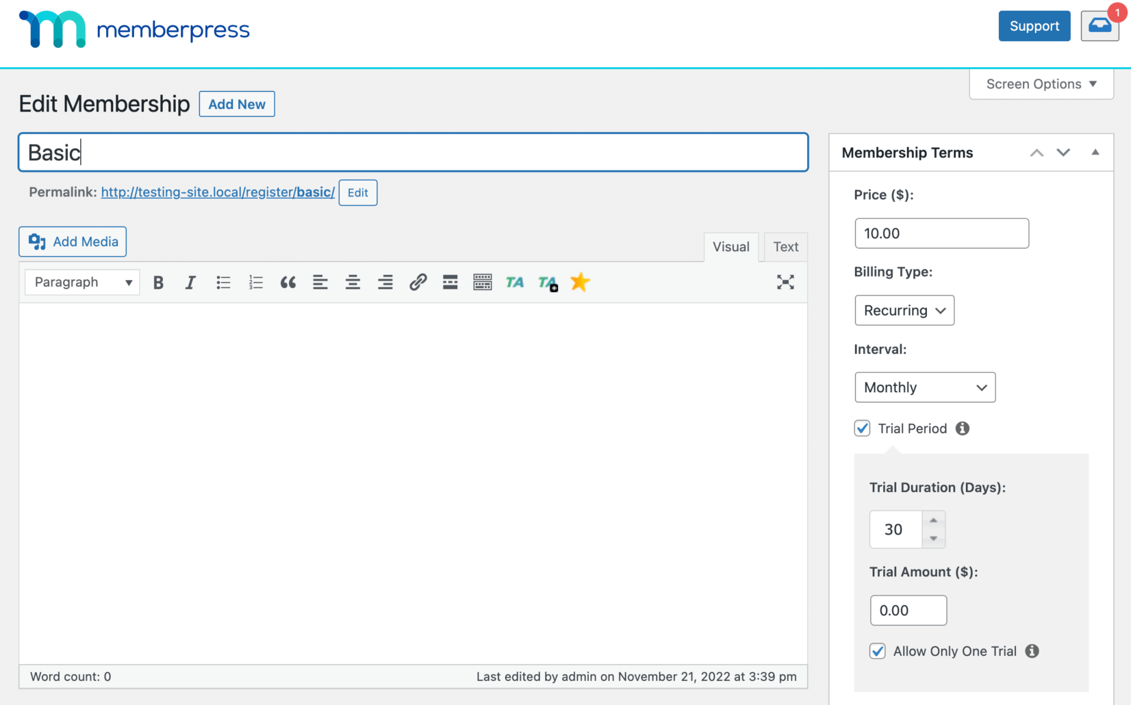Open the Toolbar Toggle keyboard icon
Screen dimensions: 1131x705
coord(482,282)
